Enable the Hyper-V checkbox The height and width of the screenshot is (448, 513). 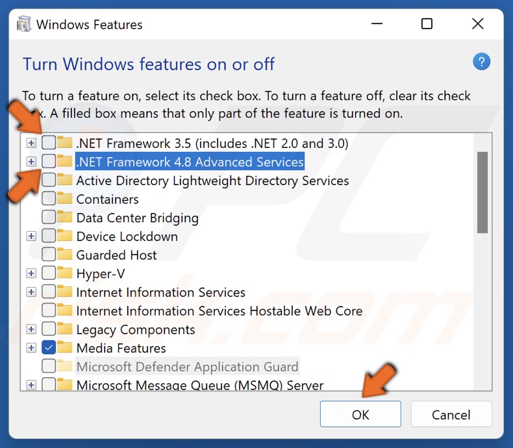(49, 273)
